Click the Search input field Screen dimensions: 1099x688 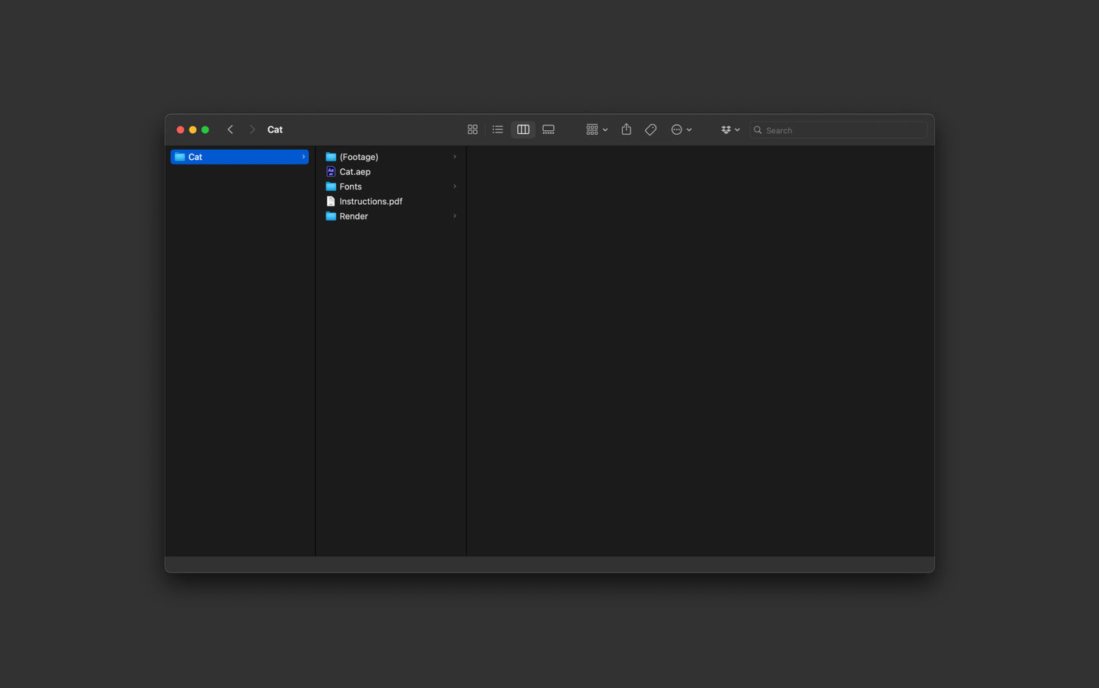838,130
